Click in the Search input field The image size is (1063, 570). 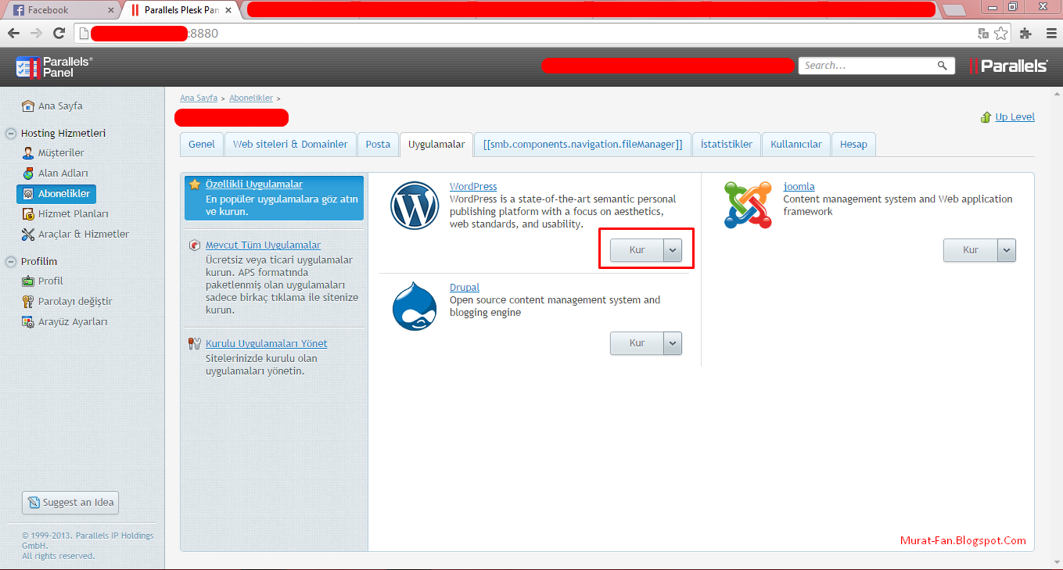pyautogui.click(x=868, y=66)
